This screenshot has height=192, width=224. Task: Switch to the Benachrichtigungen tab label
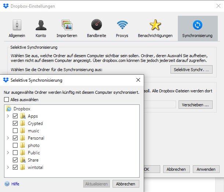click(x=155, y=36)
